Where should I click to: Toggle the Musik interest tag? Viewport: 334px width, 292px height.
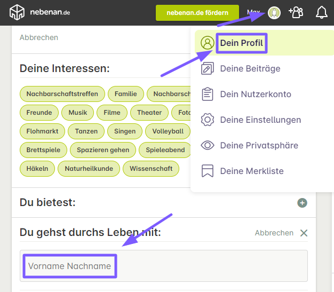click(x=78, y=113)
